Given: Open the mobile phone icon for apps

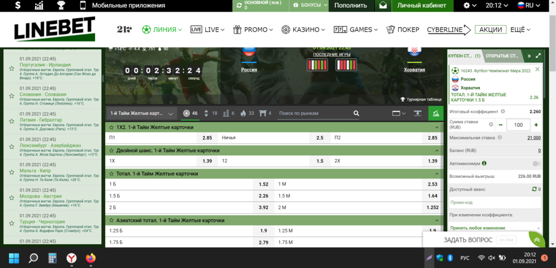Looking at the screenshot, I should (x=83, y=6).
